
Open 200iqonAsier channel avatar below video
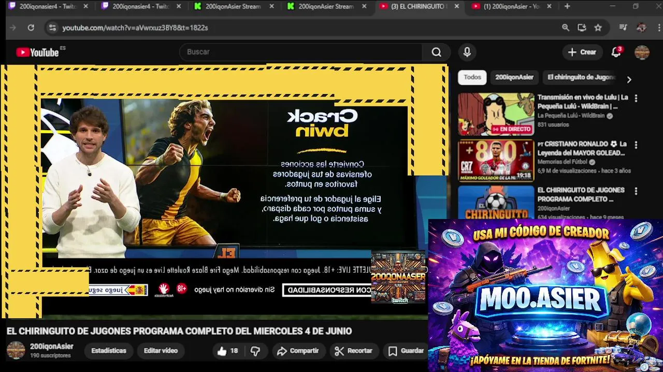click(x=16, y=350)
